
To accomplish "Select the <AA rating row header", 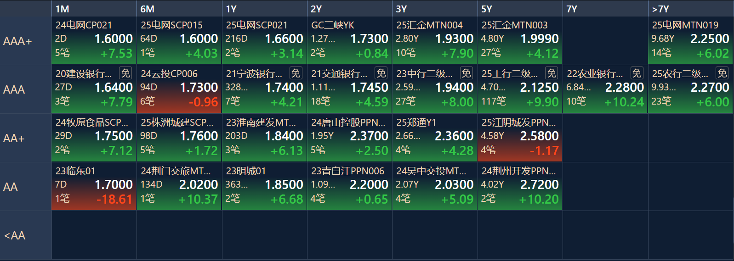I will pyautogui.click(x=26, y=235).
